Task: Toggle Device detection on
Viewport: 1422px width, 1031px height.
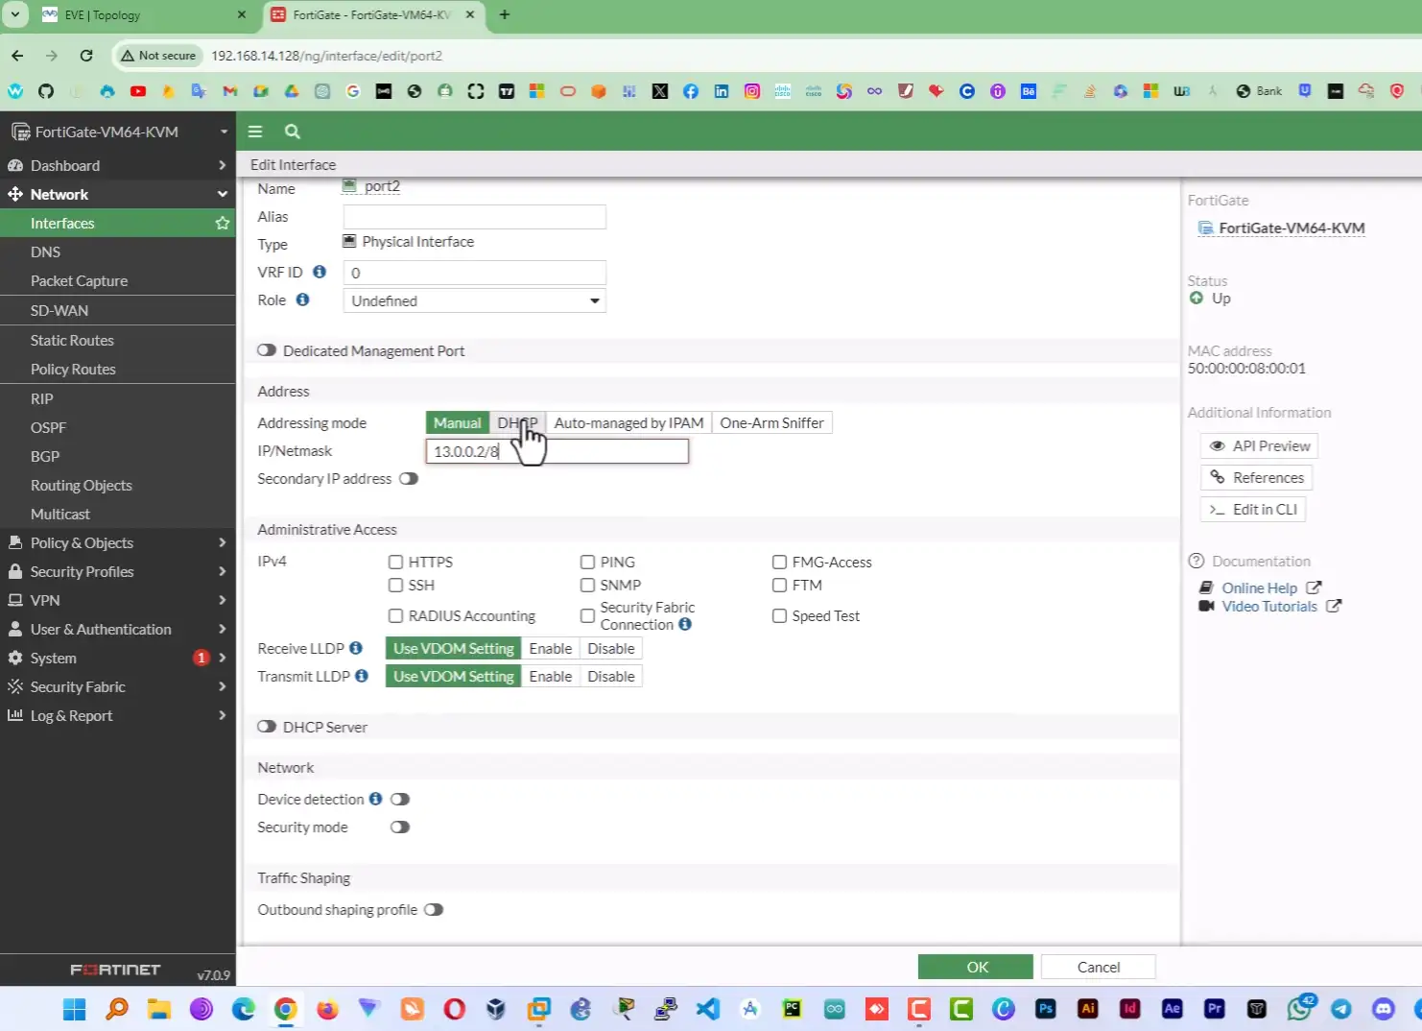Action: [400, 798]
